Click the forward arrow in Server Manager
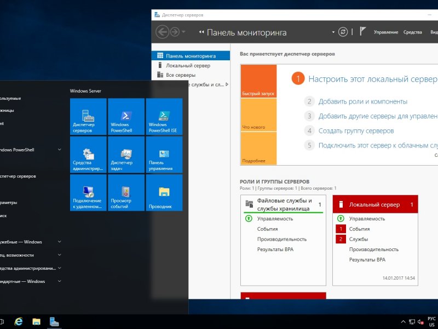This screenshot has height=329, width=438. [x=175, y=32]
